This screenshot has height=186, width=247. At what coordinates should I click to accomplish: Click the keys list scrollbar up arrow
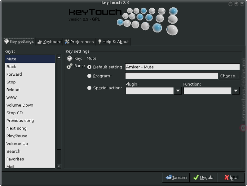coord(59,57)
